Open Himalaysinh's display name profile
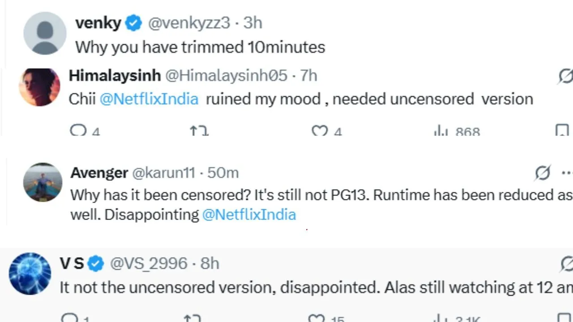Image resolution: width=573 pixels, height=322 pixels. pyautogui.click(x=115, y=76)
